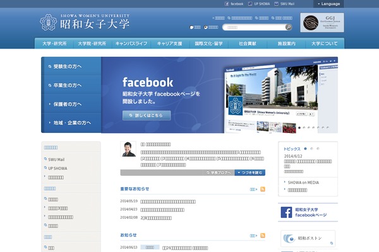Open SWU Mail in left sidebar
The image size is (379, 252).
pos(56,159)
